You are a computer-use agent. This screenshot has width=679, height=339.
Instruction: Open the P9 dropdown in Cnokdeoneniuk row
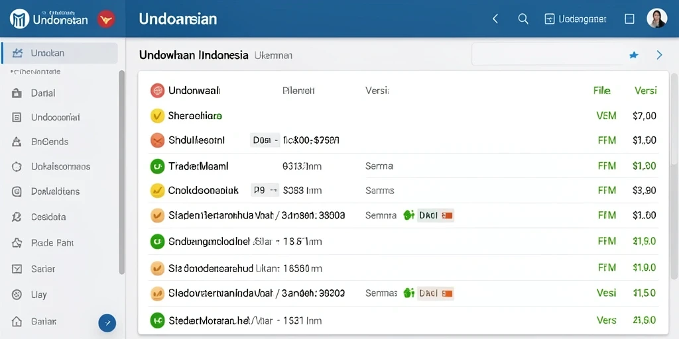tap(265, 190)
